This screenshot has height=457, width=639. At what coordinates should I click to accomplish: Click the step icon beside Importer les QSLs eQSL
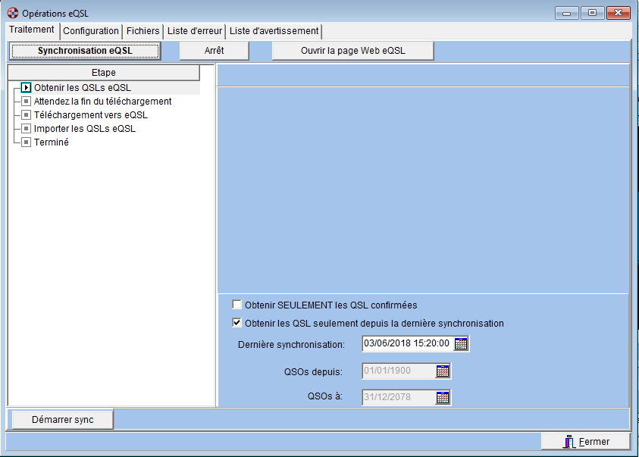[26, 129]
